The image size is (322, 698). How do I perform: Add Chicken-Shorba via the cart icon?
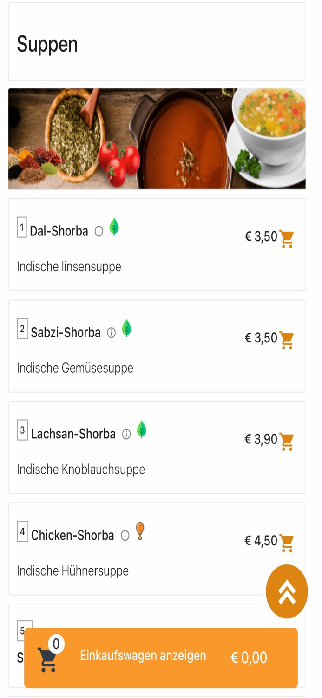[x=287, y=541]
